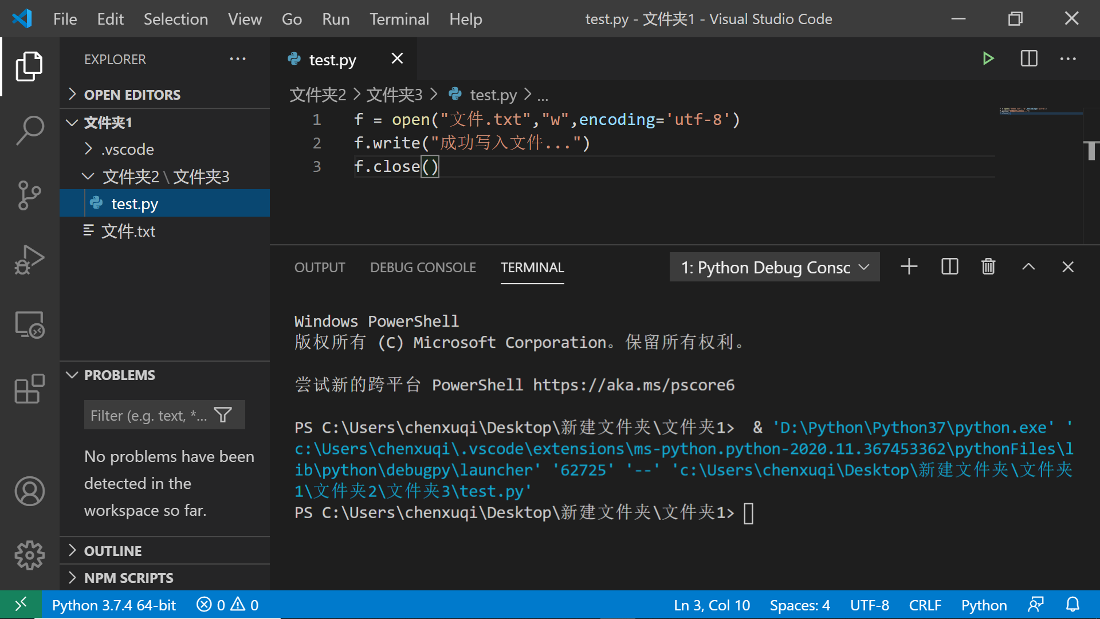
Task: Click the Problems filter text field
Action: pos(148,416)
